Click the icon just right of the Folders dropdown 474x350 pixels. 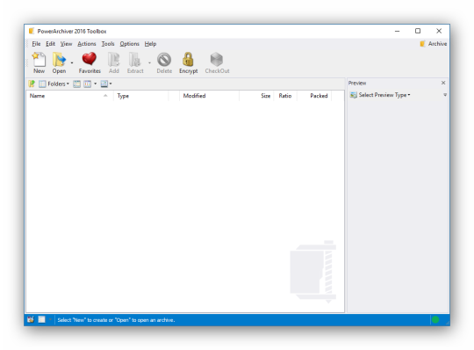tap(76, 84)
